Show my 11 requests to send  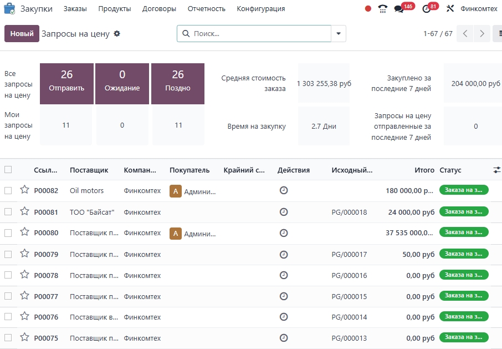[x=66, y=125]
